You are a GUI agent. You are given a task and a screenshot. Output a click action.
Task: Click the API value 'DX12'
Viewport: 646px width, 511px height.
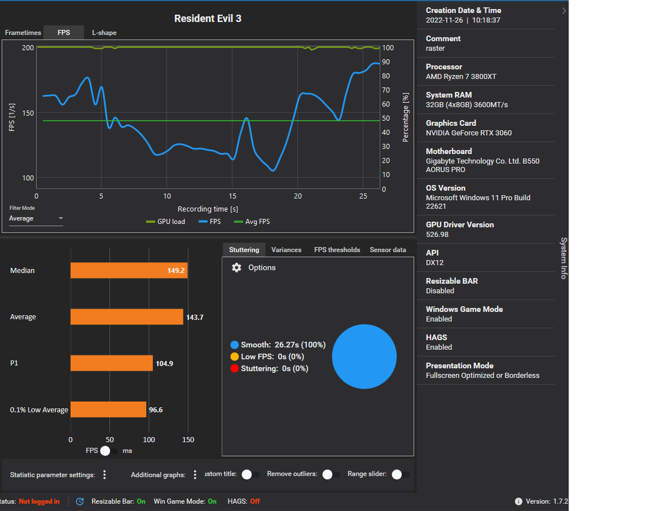(x=434, y=263)
